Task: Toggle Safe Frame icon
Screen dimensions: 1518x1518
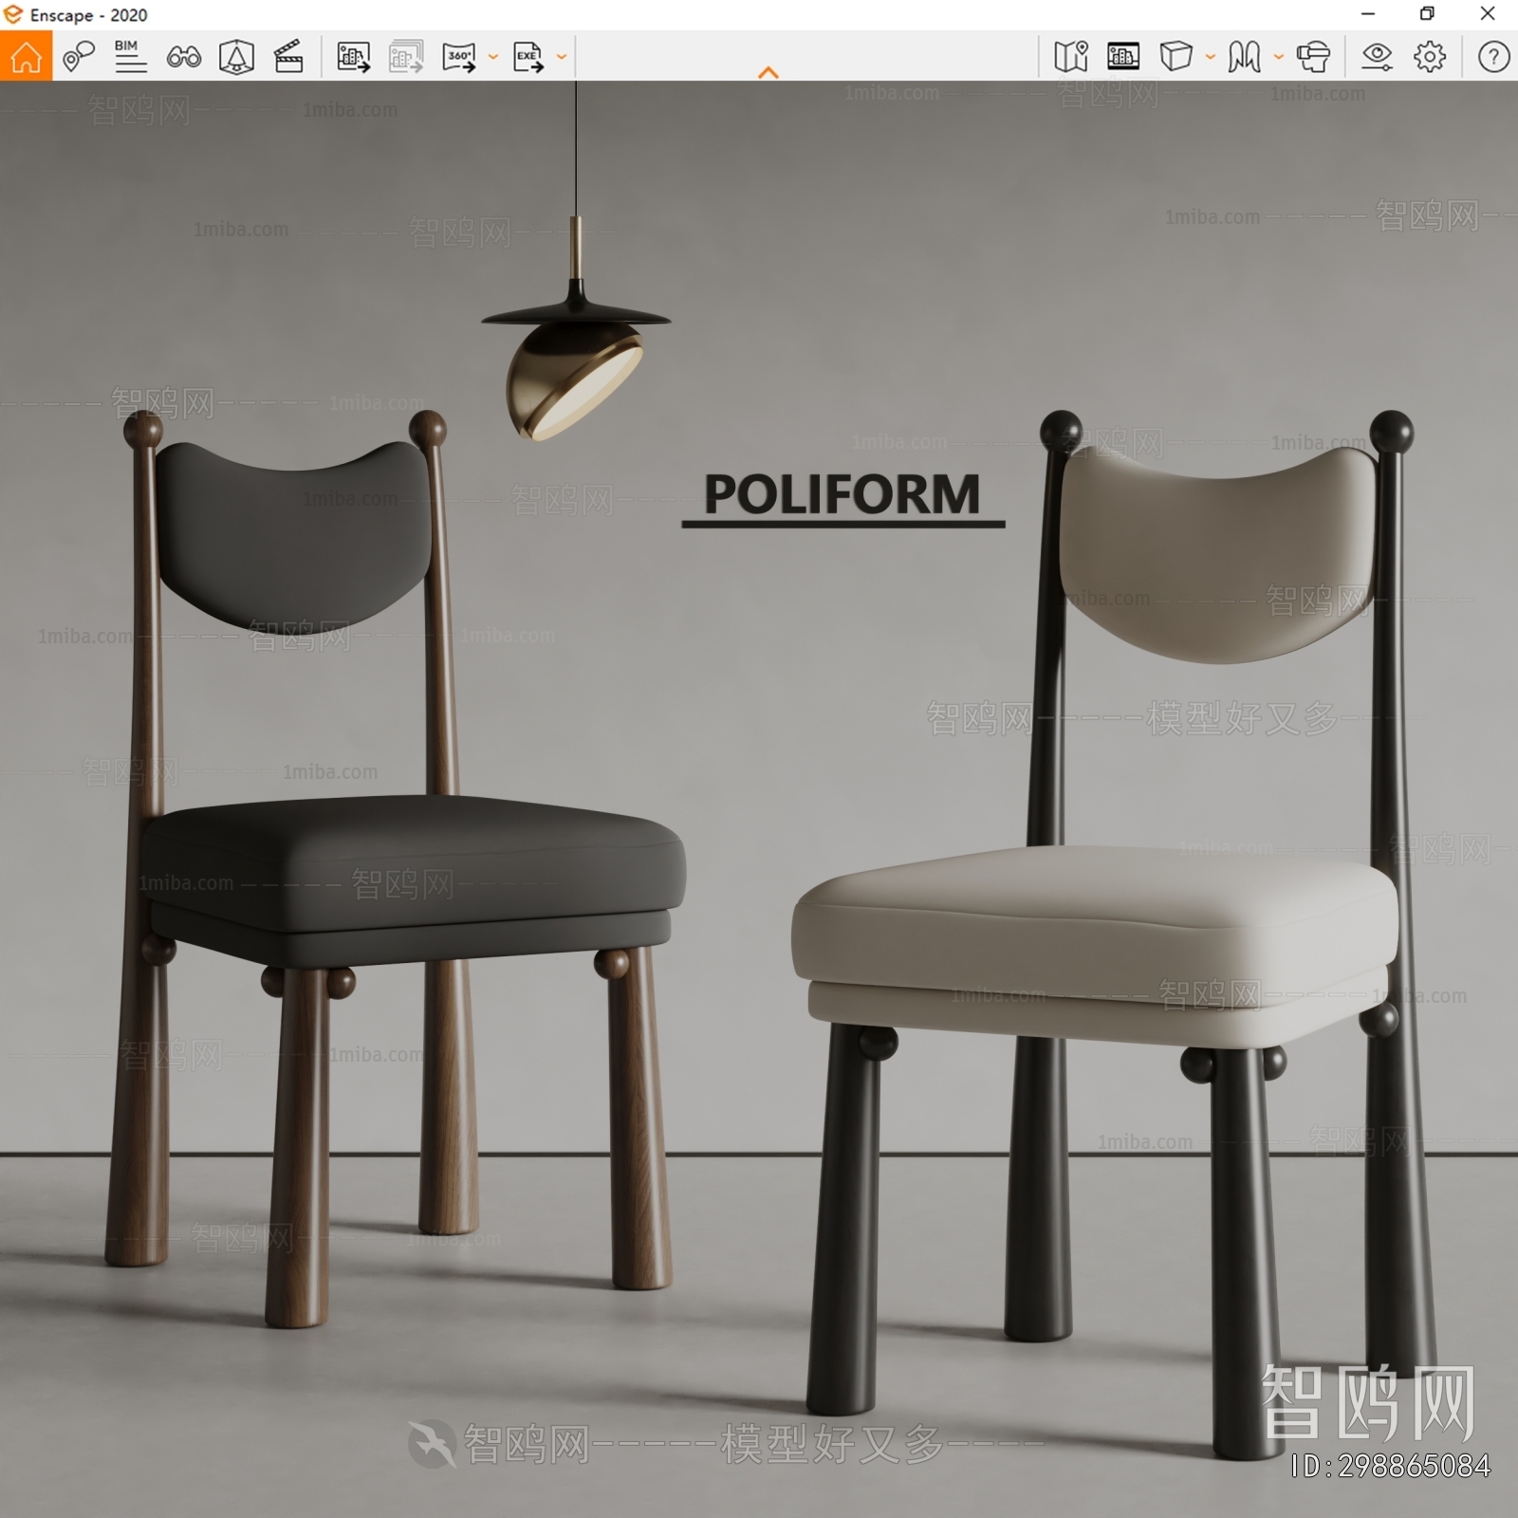Action: (236, 57)
